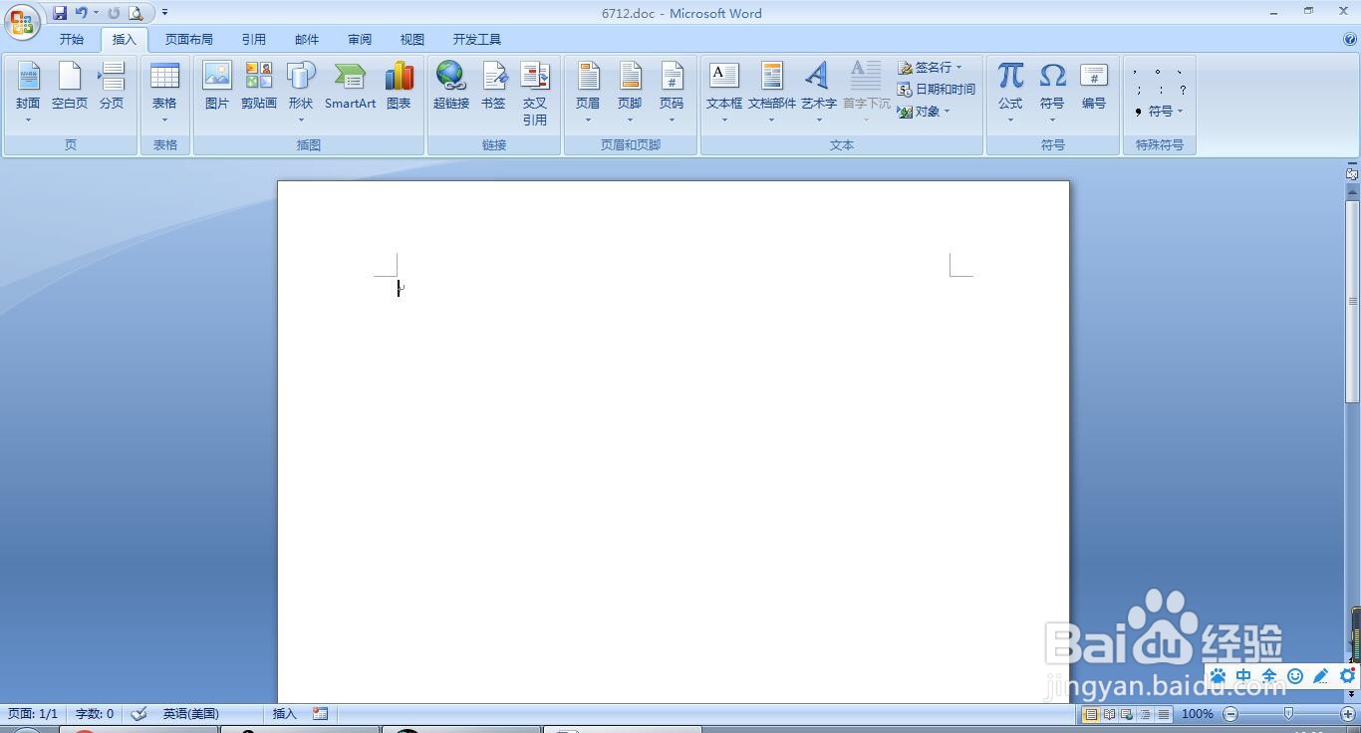This screenshot has width=1361, height=733.
Task: Click the 页面: 1/1 status indicator
Action: coord(33,714)
